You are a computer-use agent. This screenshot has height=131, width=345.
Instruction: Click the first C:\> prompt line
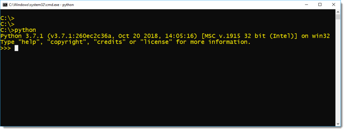point(7,18)
